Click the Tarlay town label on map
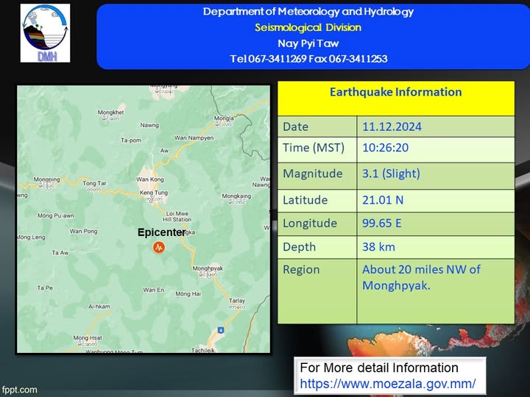The width and height of the screenshot is (530, 397). [x=237, y=301]
